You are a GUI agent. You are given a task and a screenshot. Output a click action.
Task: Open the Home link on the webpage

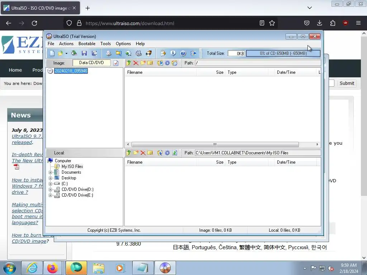15,70
